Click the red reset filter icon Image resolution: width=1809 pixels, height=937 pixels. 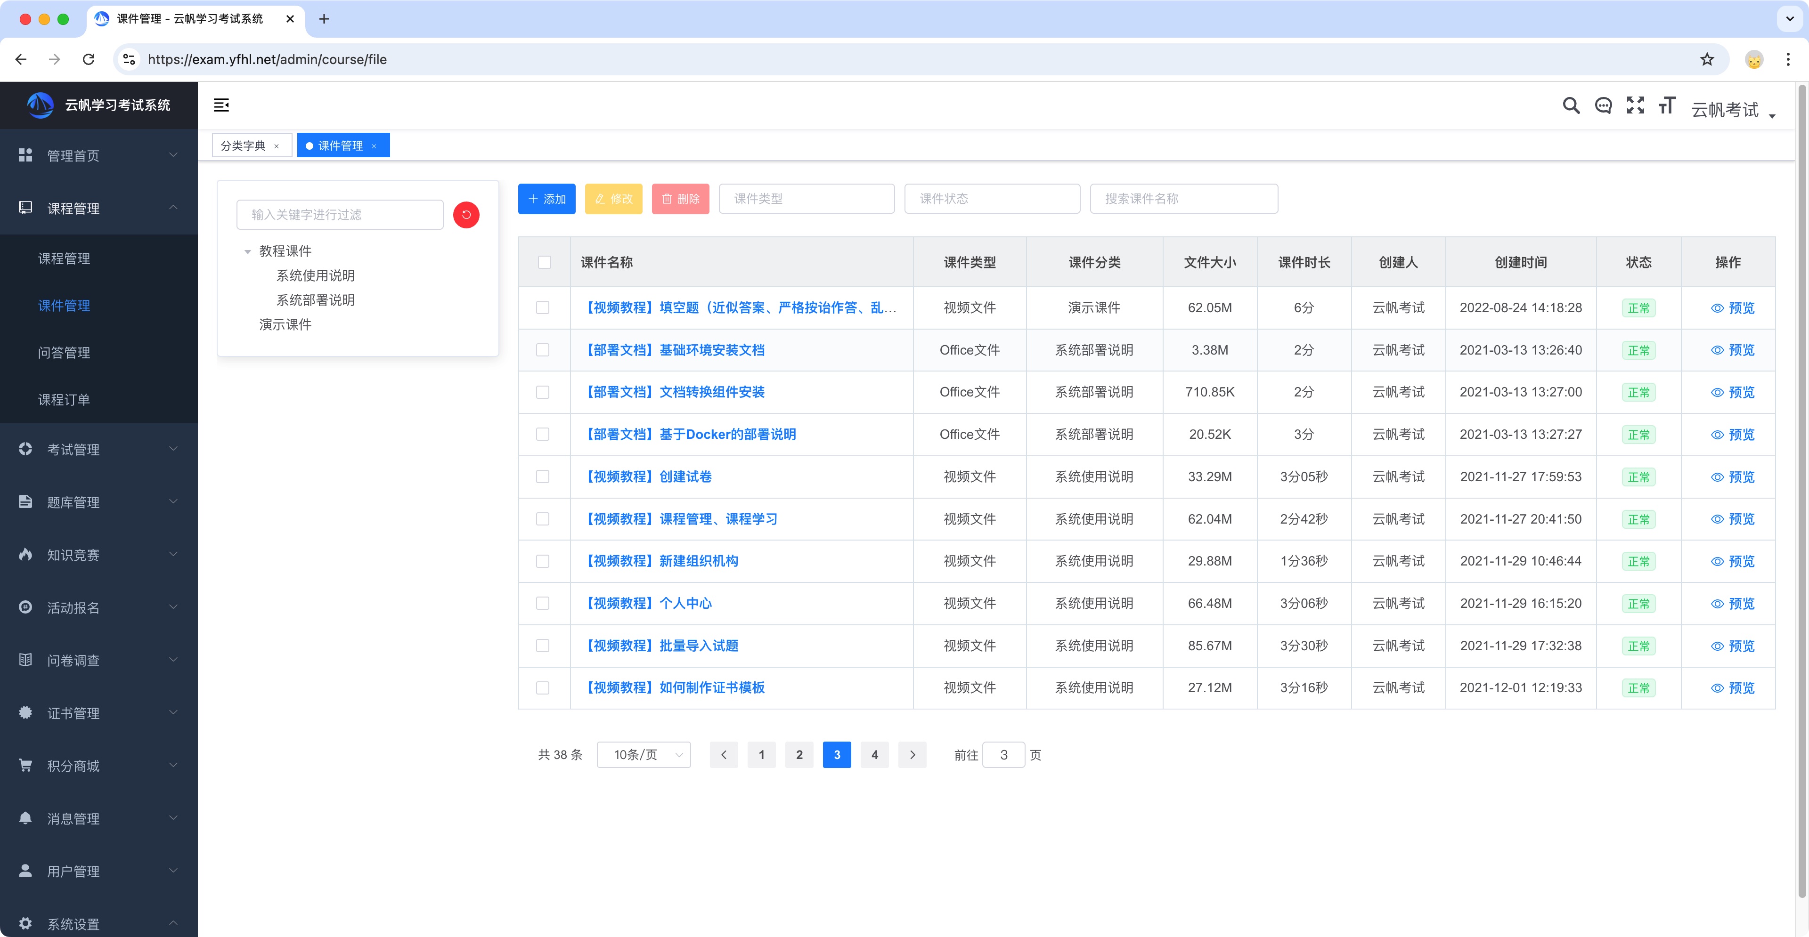[466, 215]
